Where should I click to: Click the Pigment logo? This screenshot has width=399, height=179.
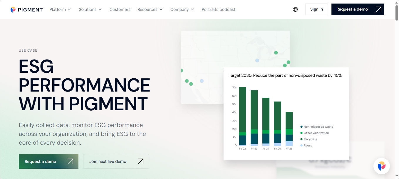coord(26,9)
